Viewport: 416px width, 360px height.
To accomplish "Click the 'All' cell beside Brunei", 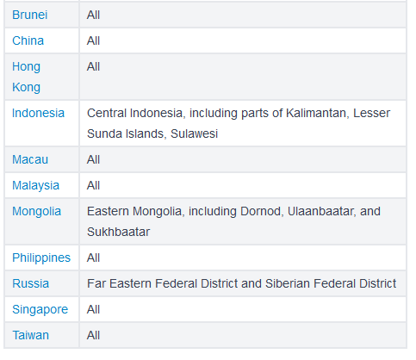I will (243, 15).
